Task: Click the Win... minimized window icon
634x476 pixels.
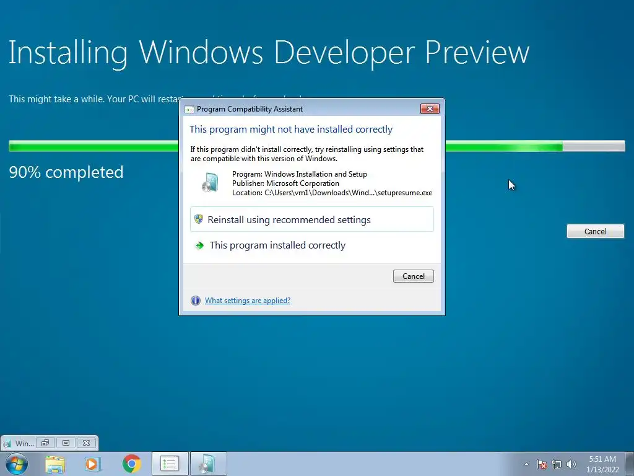Action: click(7, 444)
